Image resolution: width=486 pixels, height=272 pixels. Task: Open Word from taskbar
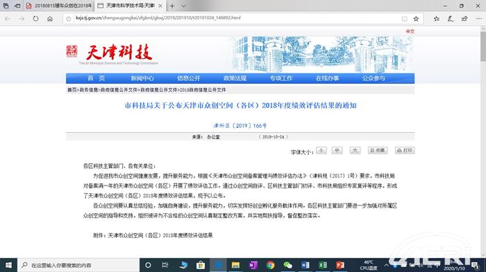(x=305, y=265)
